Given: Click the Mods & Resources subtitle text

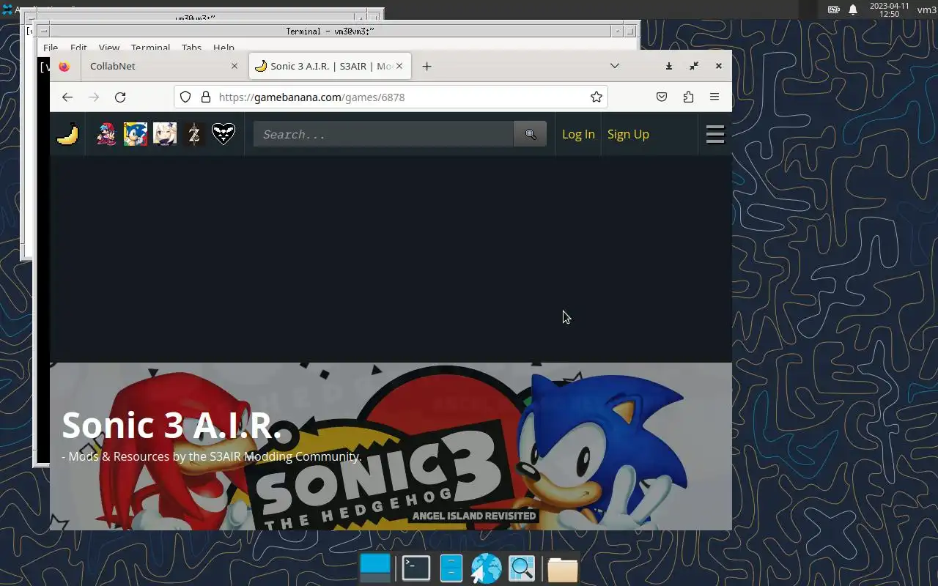Looking at the screenshot, I should pyautogui.click(x=212, y=456).
